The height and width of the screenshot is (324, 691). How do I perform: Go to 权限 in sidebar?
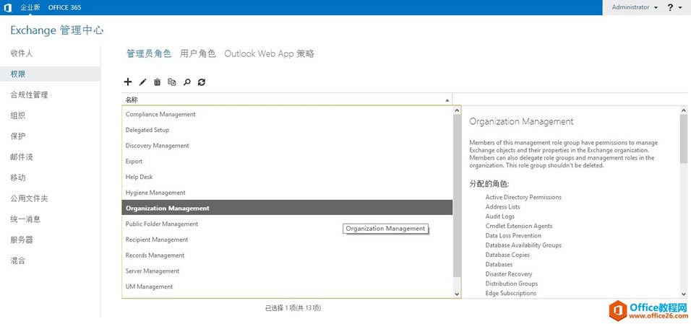click(x=51, y=74)
